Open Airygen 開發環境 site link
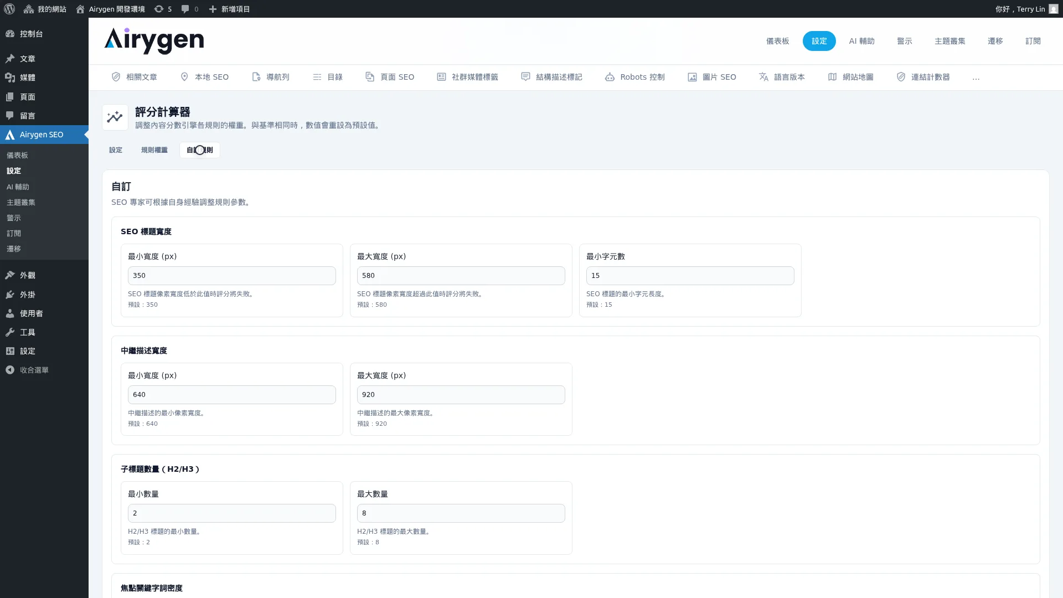 (x=110, y=9)
